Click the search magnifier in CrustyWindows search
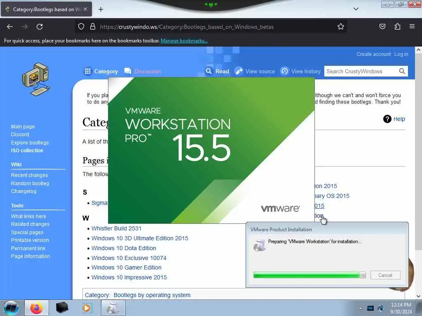The image size is (422, 316). pyautogui.click(x=402, y=71)
